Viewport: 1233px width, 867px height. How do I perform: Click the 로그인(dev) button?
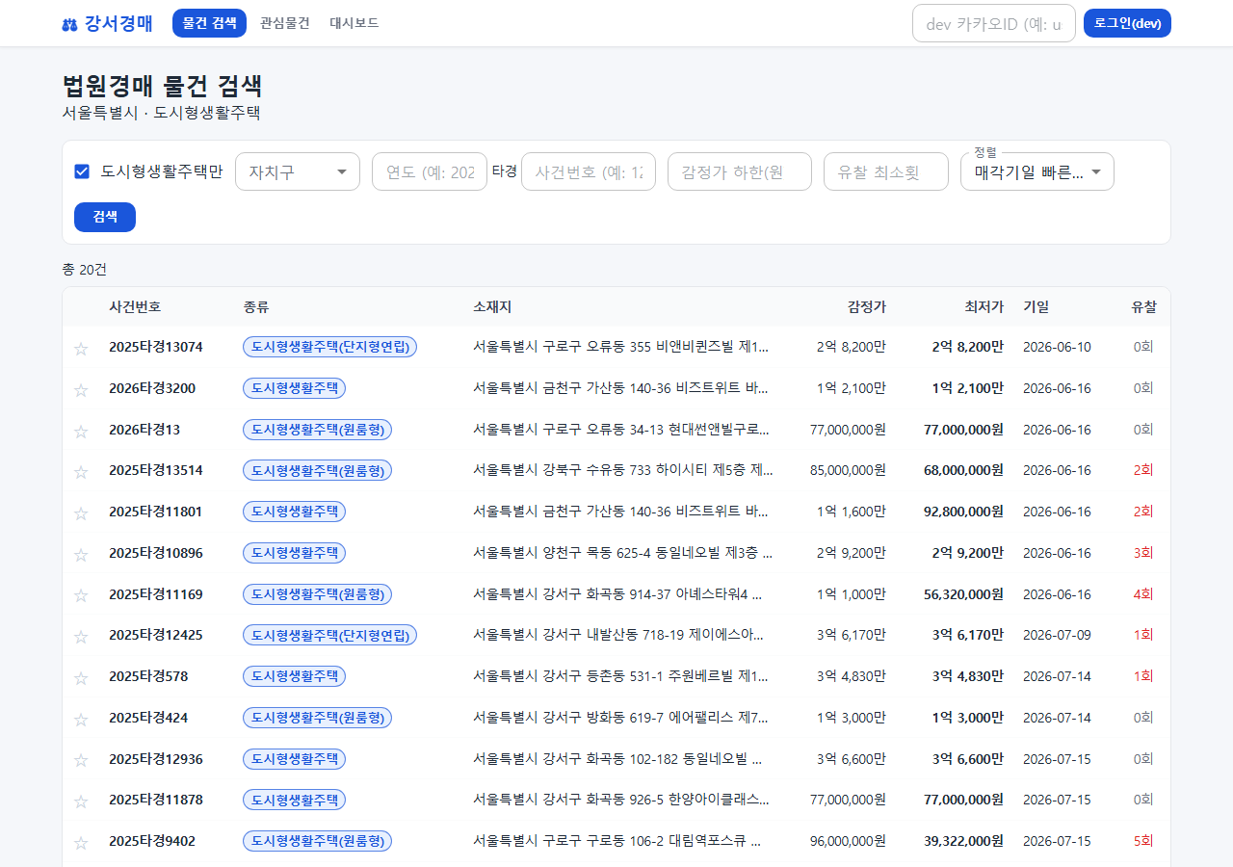(x=1127, y=23)
